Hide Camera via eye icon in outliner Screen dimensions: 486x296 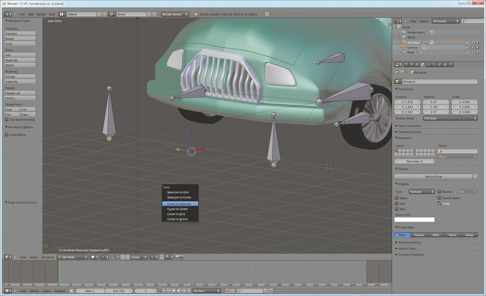[x=467, y=47]
